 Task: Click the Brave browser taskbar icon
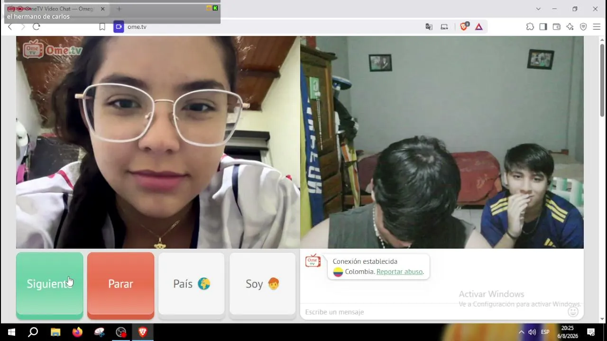point(143,332)
